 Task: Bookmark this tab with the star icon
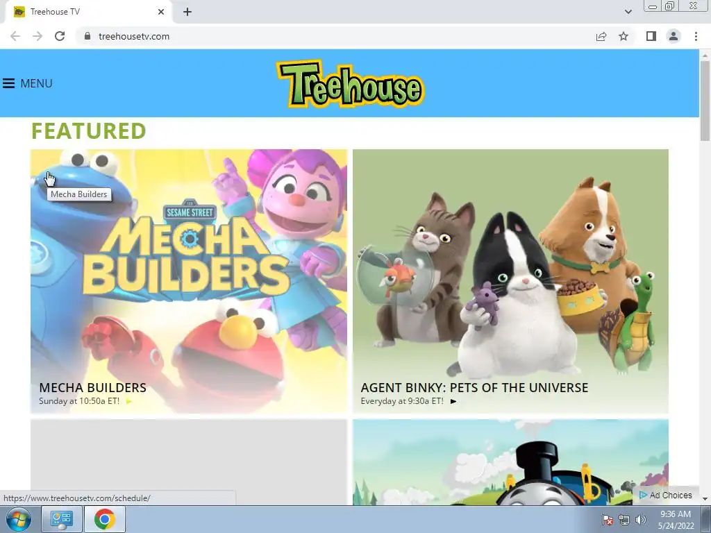(624, 36)
